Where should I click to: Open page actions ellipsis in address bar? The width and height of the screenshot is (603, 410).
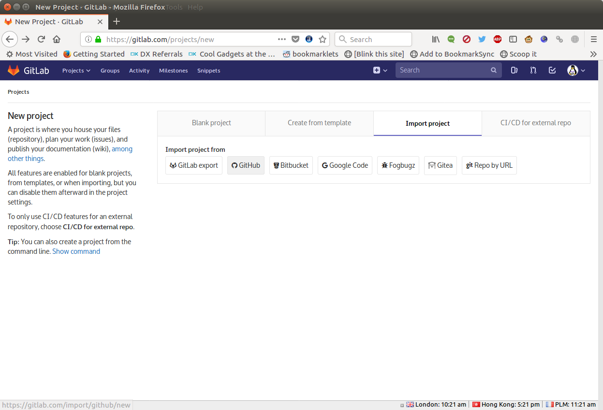(282, 39)
